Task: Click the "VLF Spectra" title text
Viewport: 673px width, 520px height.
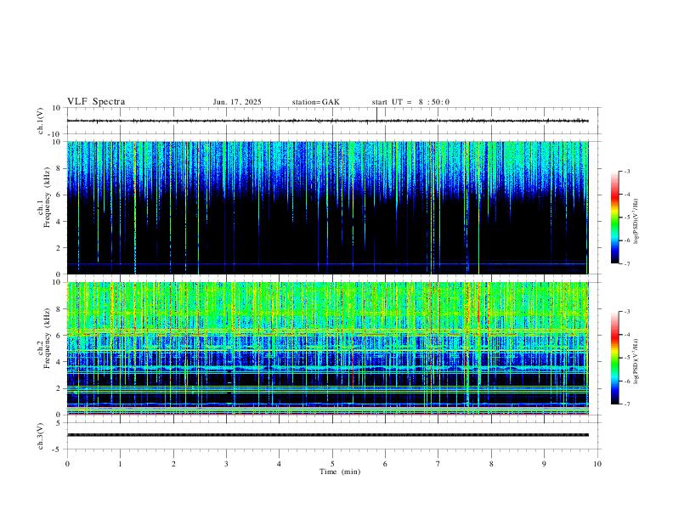Action: [96, 102]
